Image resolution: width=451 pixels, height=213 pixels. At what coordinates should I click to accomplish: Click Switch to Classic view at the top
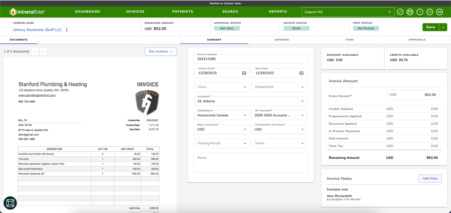point(225,3)
